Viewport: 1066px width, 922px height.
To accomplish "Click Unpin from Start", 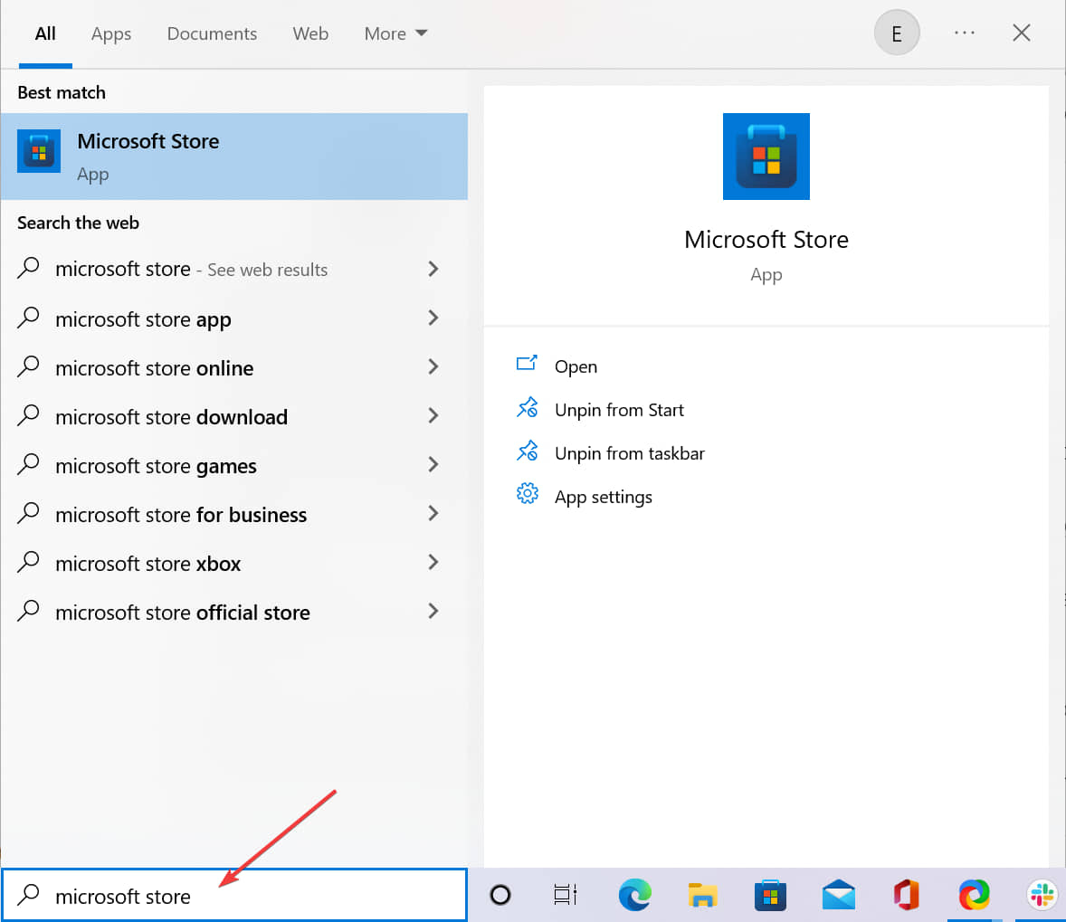I will (x=619, y=409).
